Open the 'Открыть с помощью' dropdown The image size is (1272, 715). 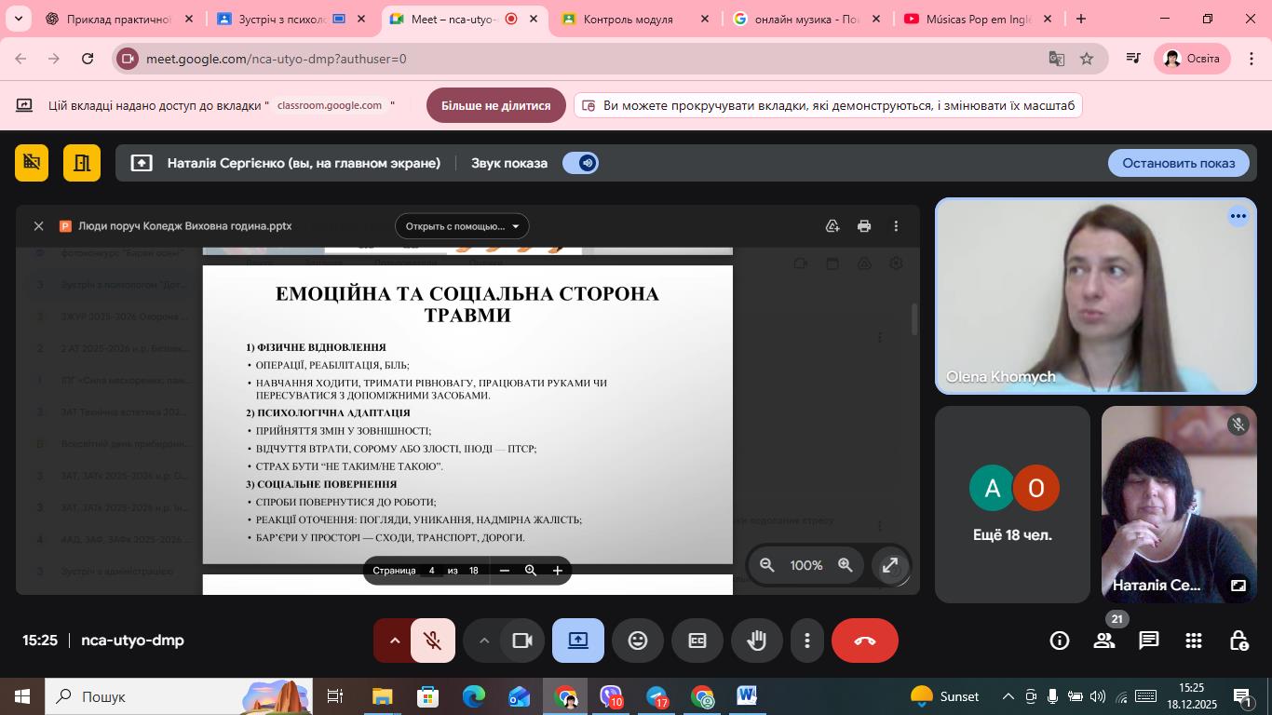(462, 226)
